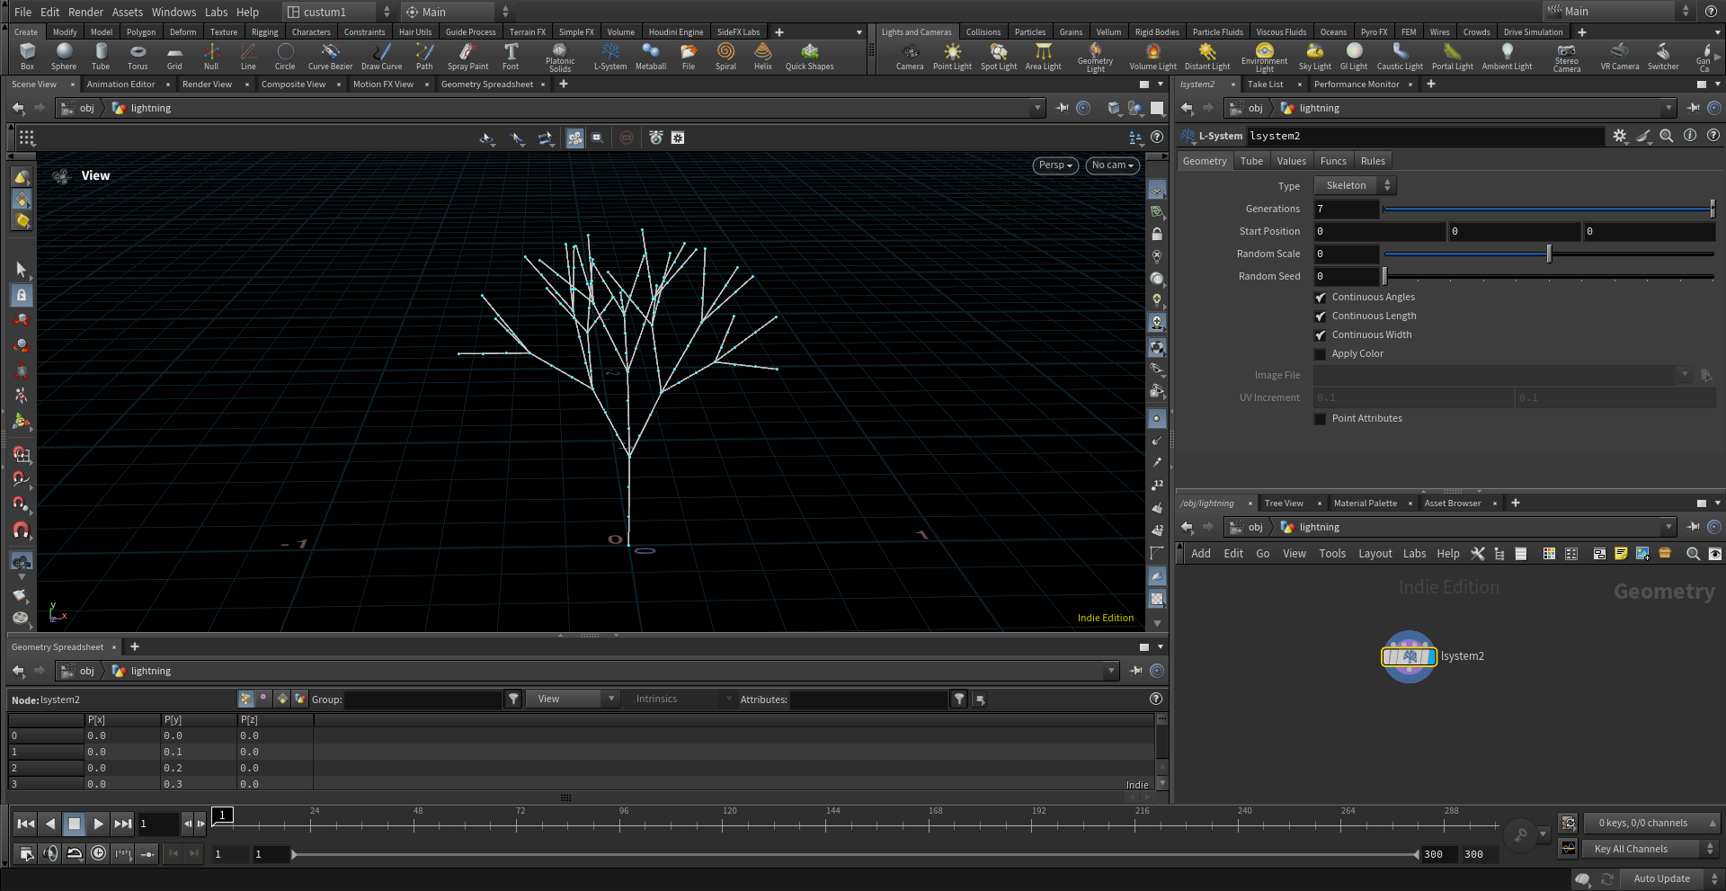Image resolution: width=1726 pixels, height=891 pixels.
Task: Switch to the Rules parameter tab
Action: [x=1373, y=161]
